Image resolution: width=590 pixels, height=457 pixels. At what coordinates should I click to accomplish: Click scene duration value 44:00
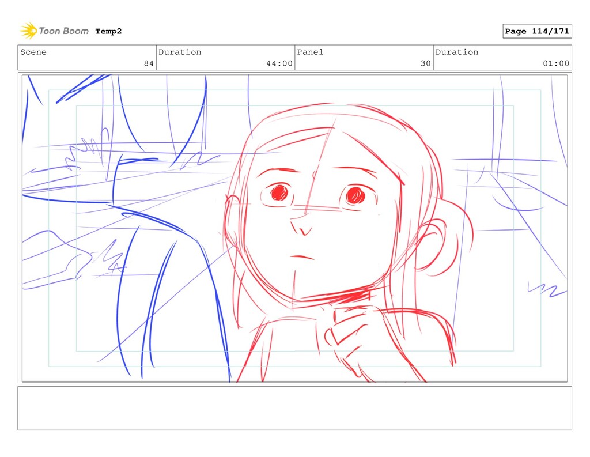pyautogui.click(x=279, y=63)
